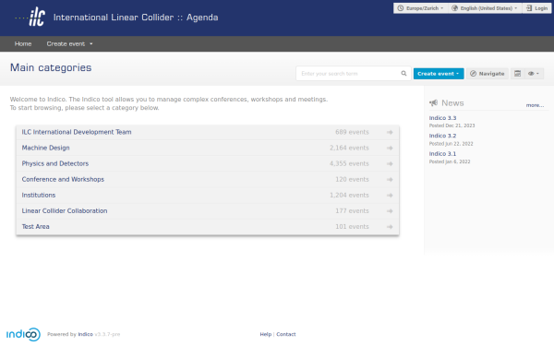Open Create event menu in navigation bar
Image resolution: width=554 pixels, height=346 pixels.
69,43
